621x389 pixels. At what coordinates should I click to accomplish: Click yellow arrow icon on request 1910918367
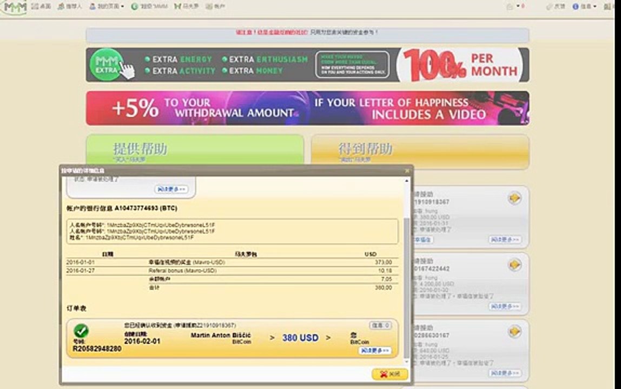[514, 198]
